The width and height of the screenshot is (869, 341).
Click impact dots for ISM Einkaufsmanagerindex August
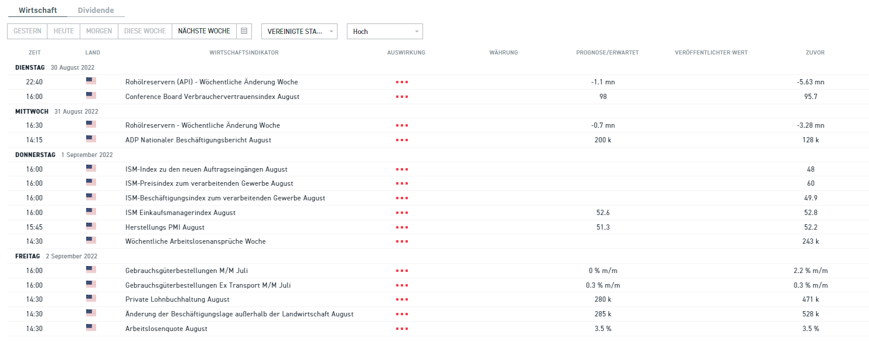[x=402, y=213]
